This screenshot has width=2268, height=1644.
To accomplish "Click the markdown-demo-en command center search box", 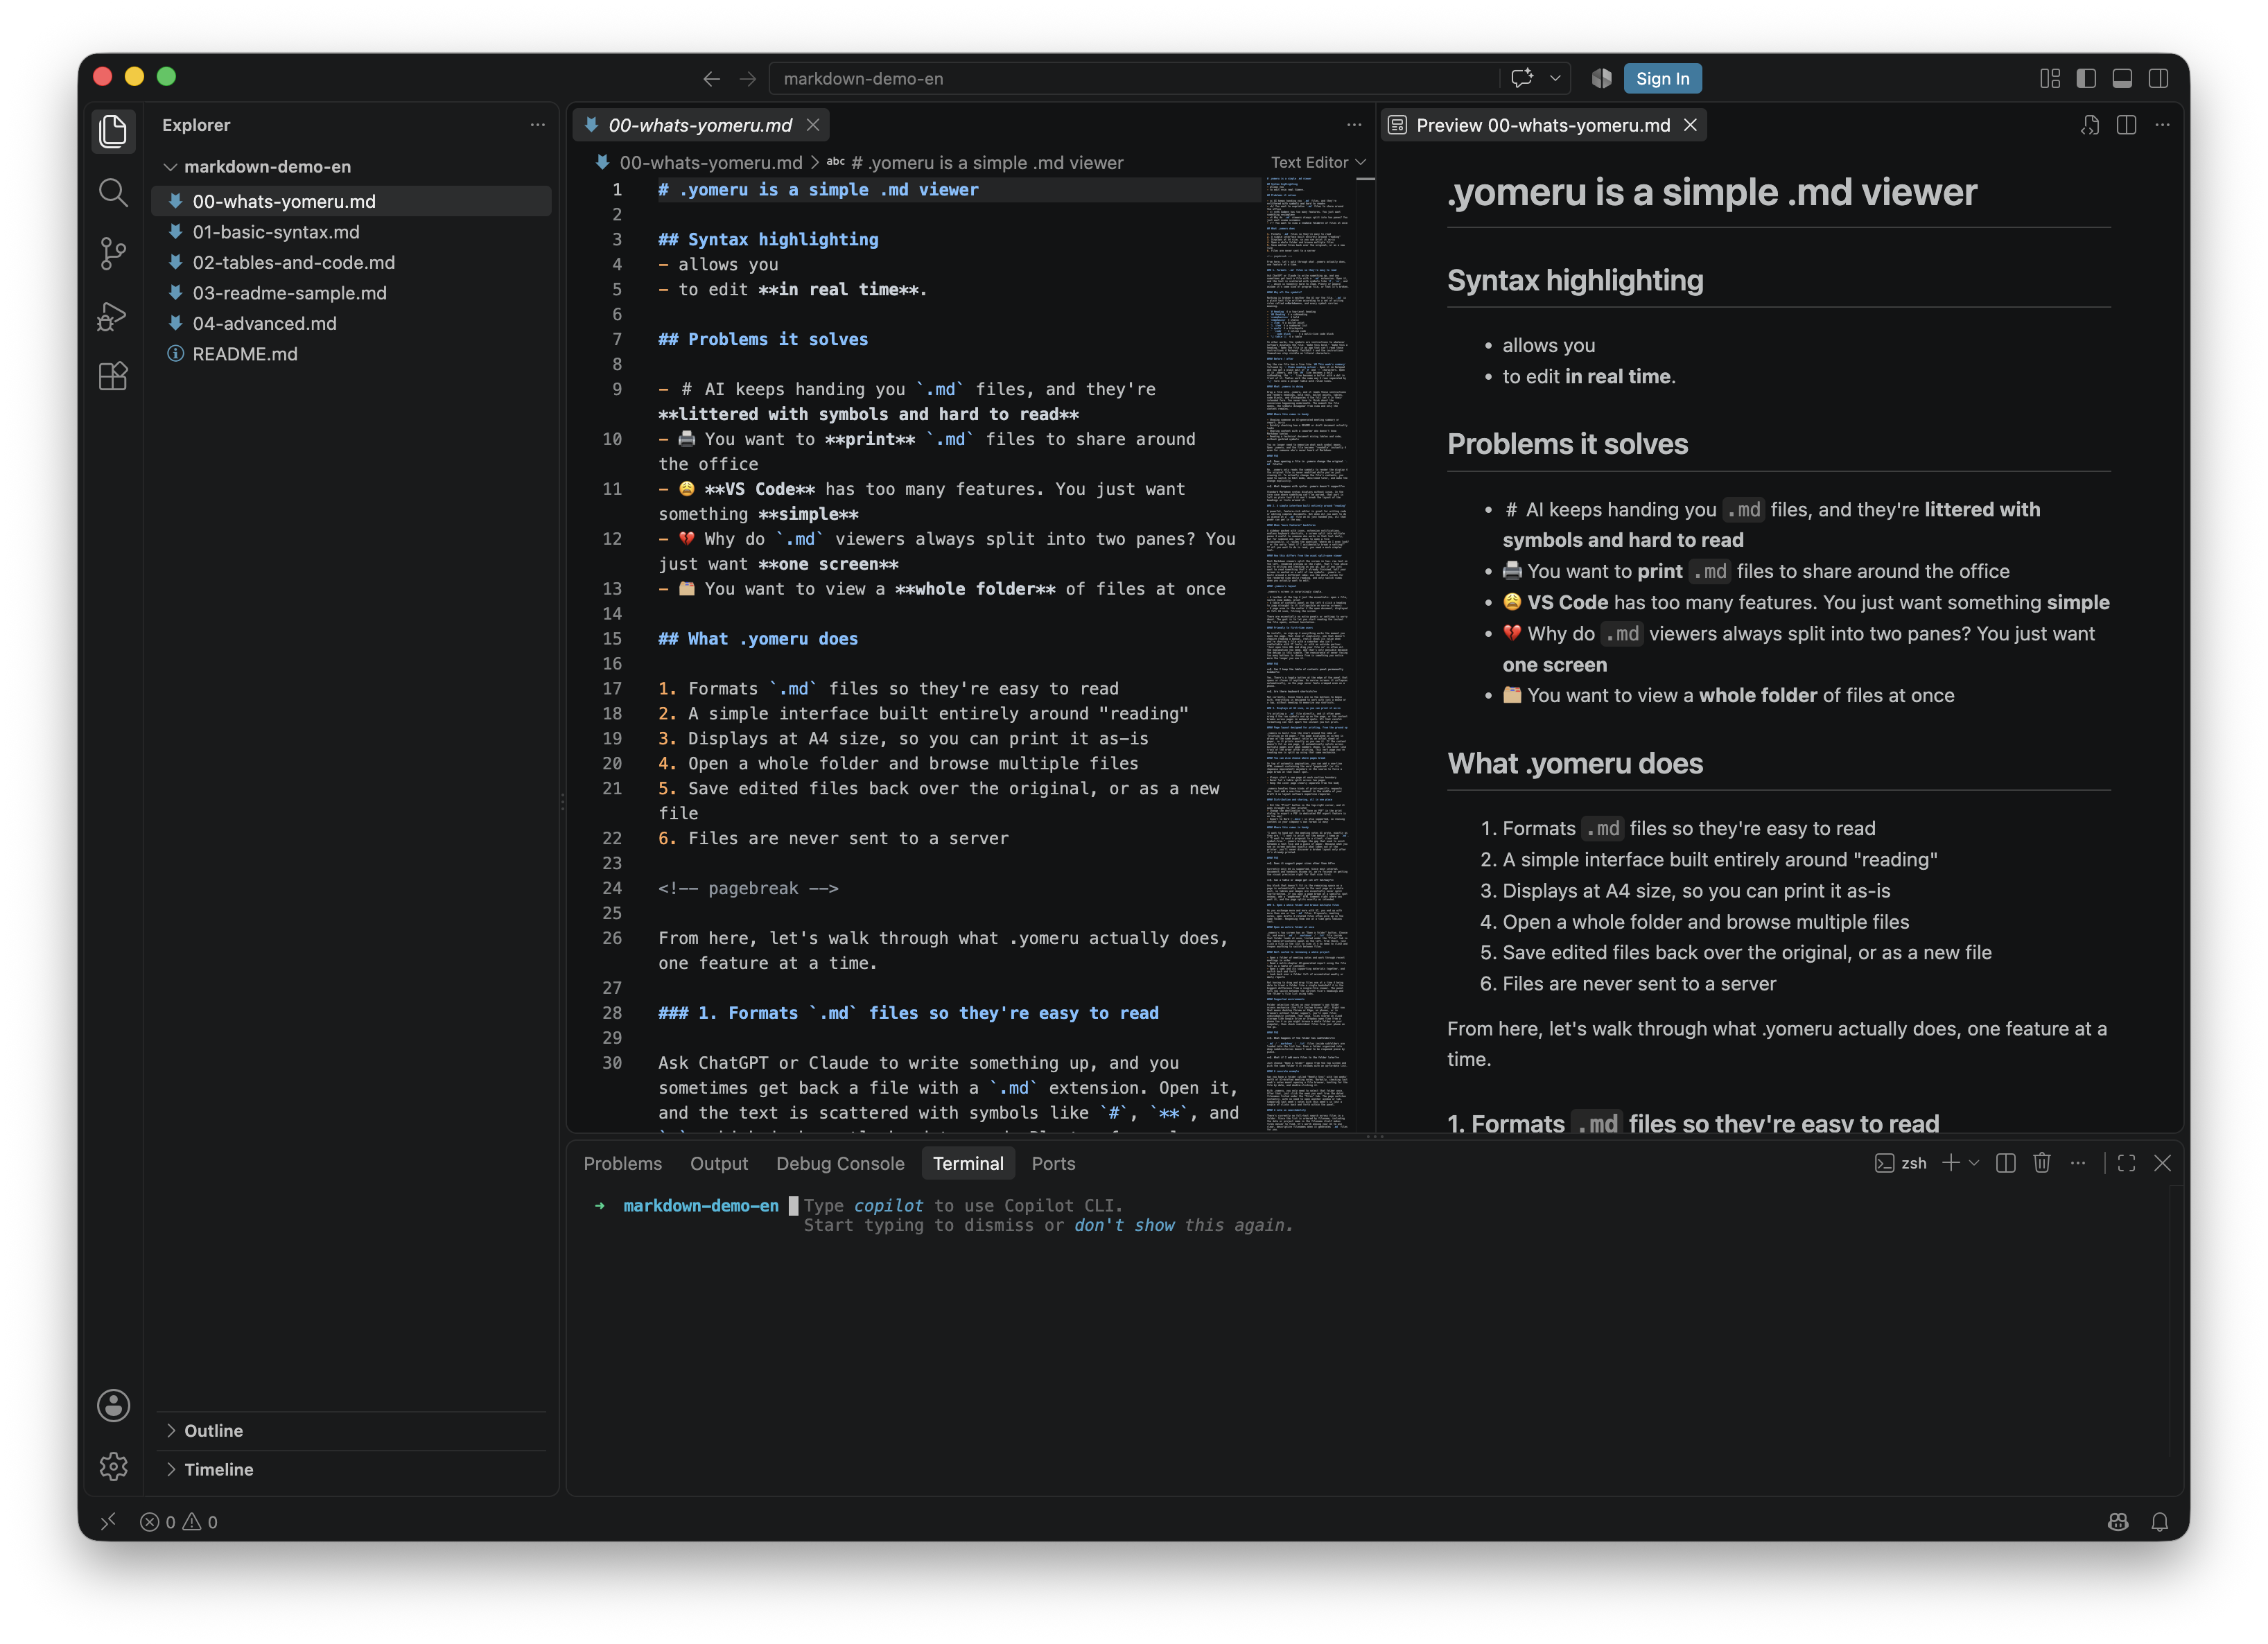I will (x=1134, y=78).
